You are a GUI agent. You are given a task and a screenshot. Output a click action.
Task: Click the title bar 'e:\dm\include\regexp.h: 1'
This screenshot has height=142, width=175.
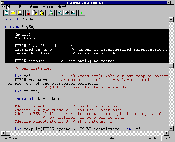tap(85, 3)
